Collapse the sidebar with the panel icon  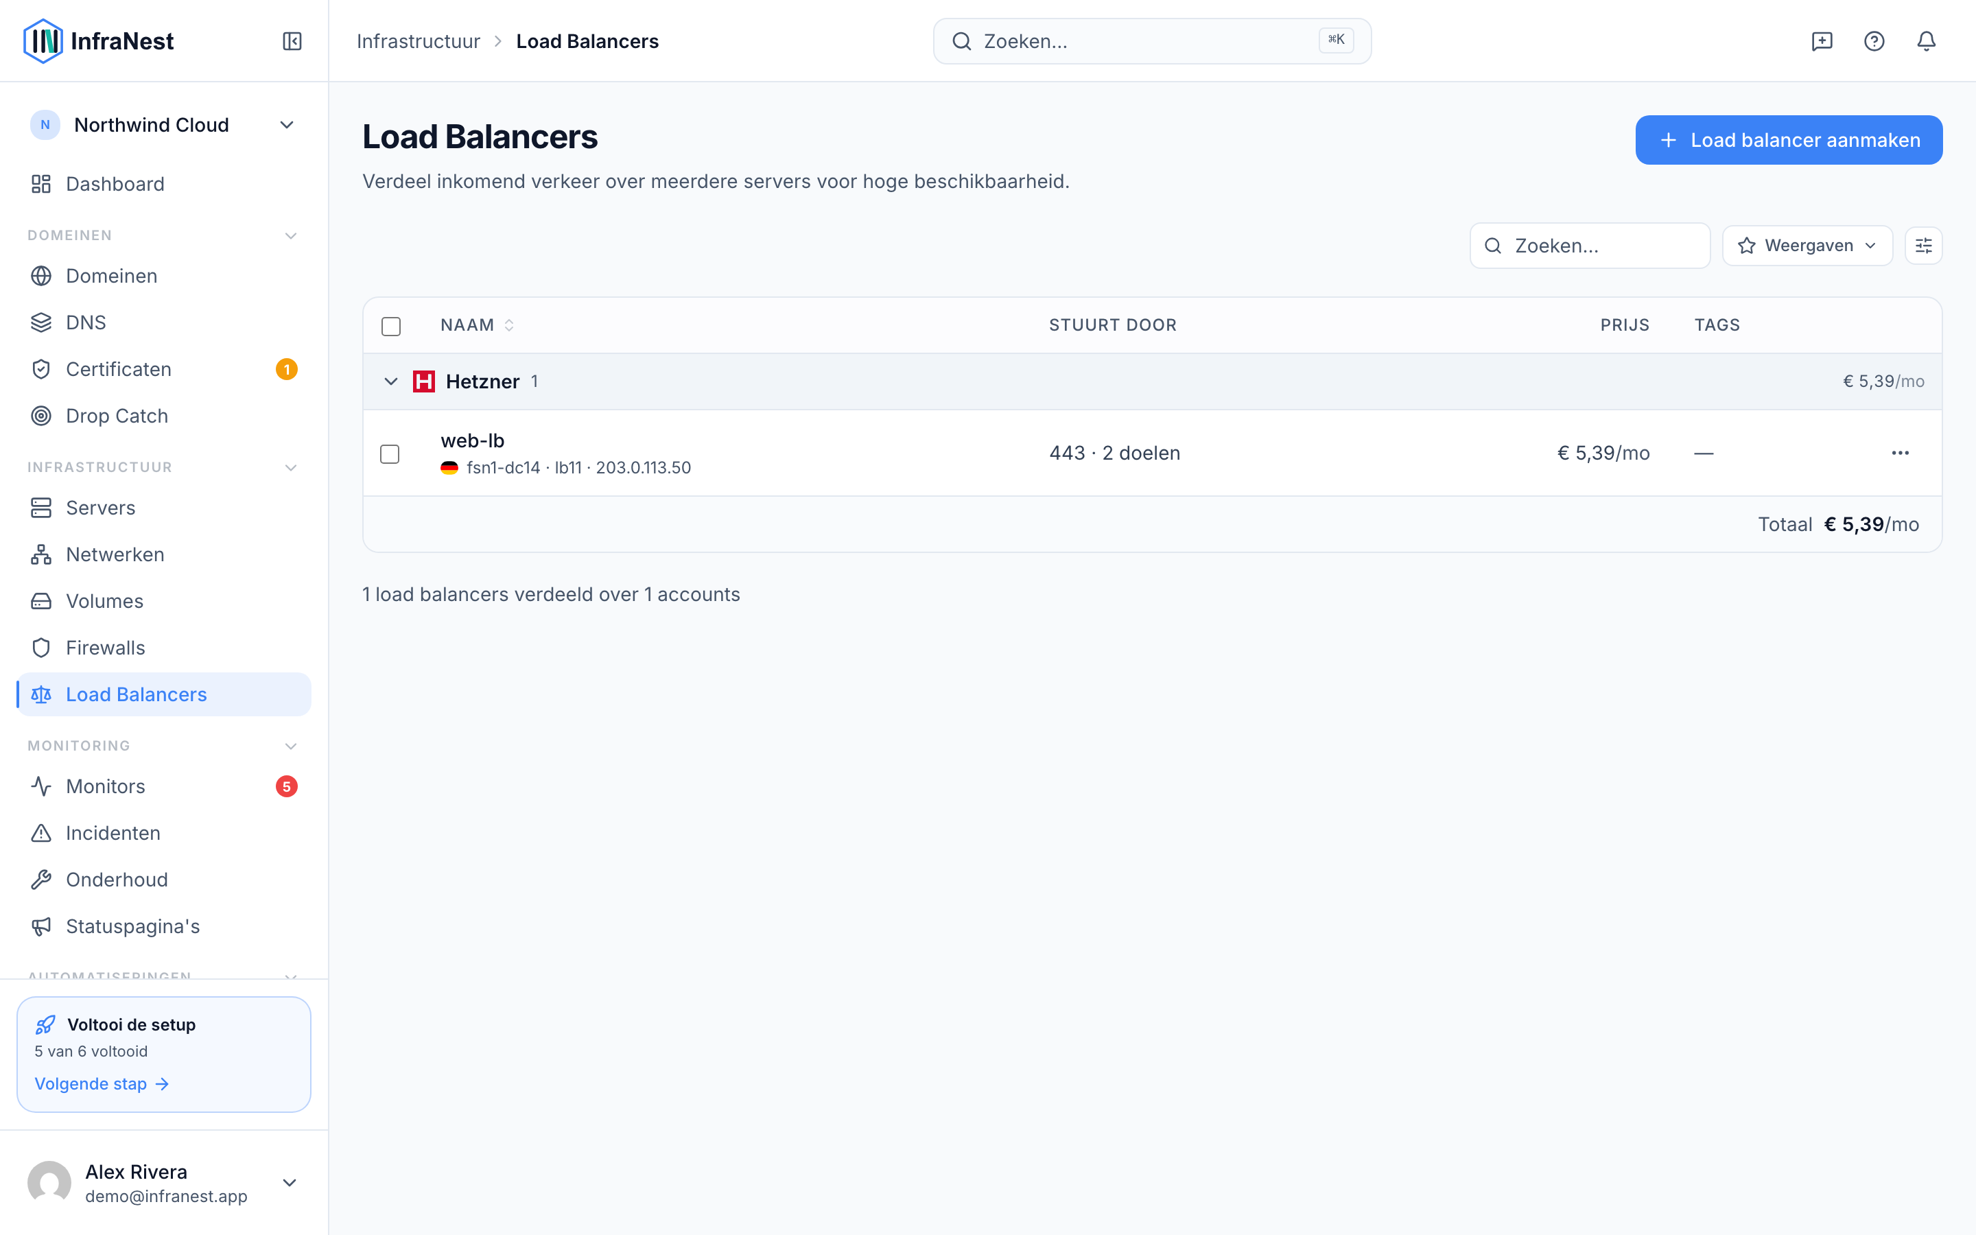click(292, 41)
